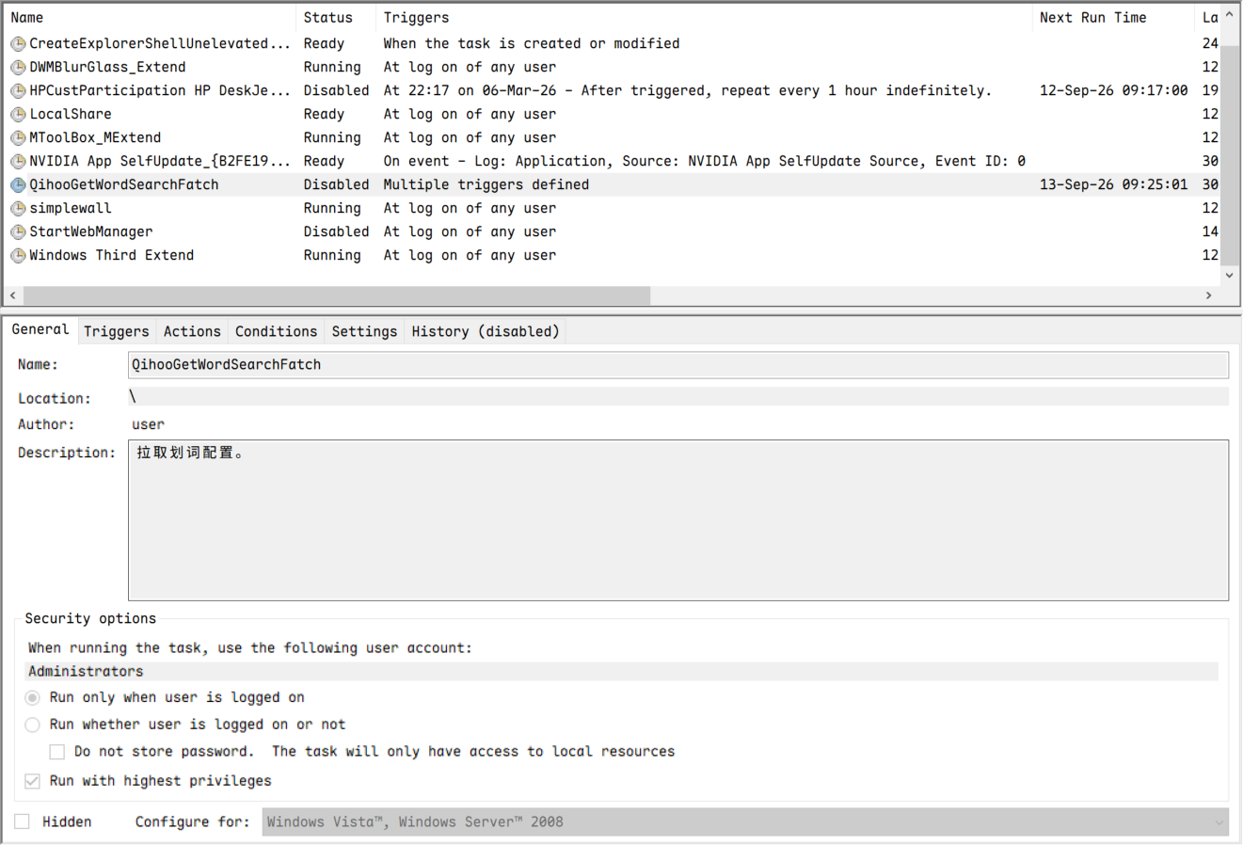The image size is (1243, 845).
Task: Click the left arrow of horizontal scrollbar
Action: pos(12,295)
